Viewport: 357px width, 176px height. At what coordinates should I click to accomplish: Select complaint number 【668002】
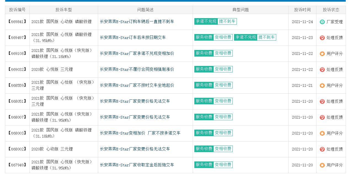click(x=17, y=149)
